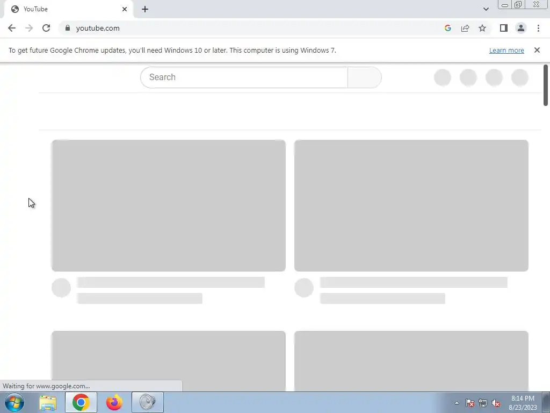Open the Learn more link
Image resolution: width=550 pixels, height=413 pixels.
(506, 50)
